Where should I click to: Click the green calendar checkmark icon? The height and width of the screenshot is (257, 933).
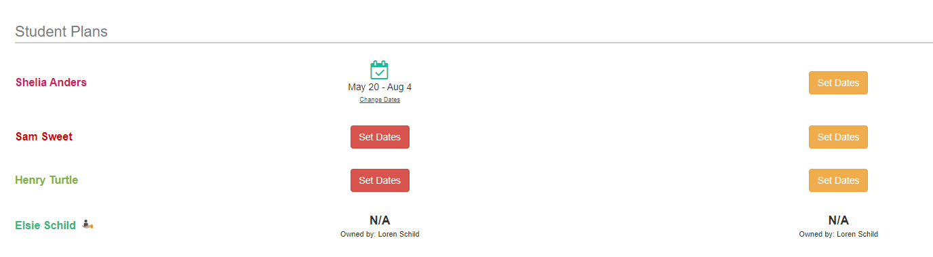pos(379,70)
